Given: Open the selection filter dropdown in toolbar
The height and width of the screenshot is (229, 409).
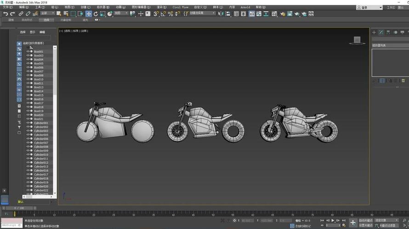Looking at the screenshot, I should (x=47, y=14).
